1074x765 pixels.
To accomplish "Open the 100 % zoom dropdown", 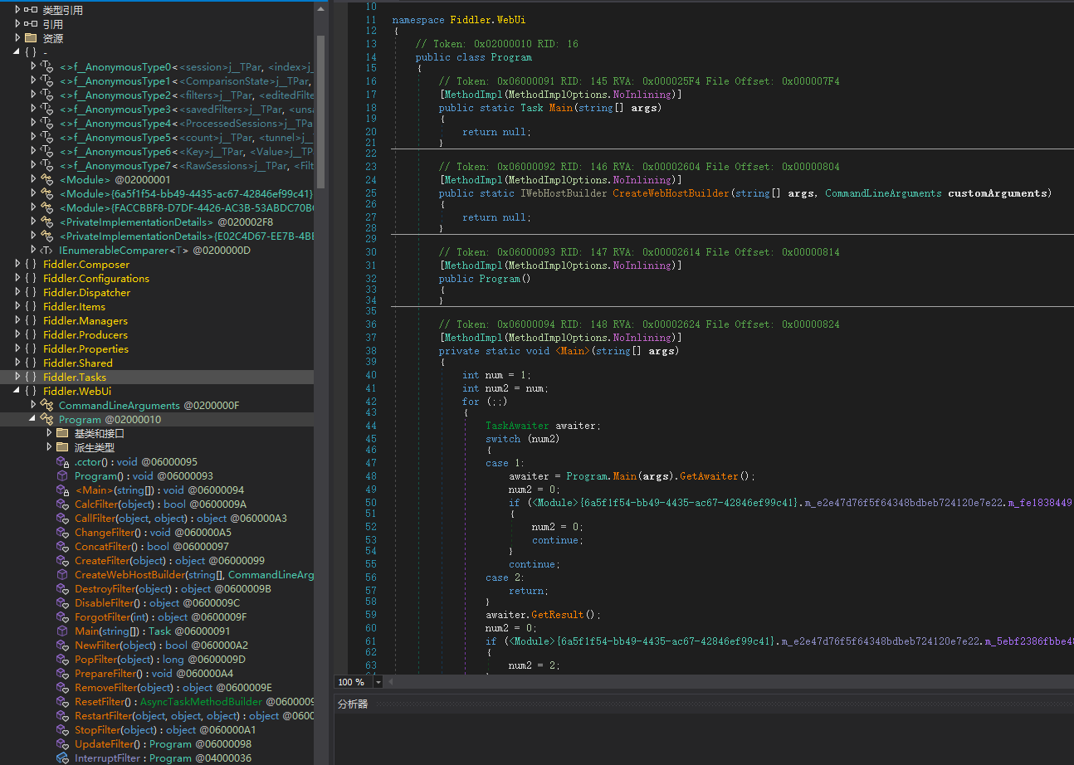I will click(378, 682).
